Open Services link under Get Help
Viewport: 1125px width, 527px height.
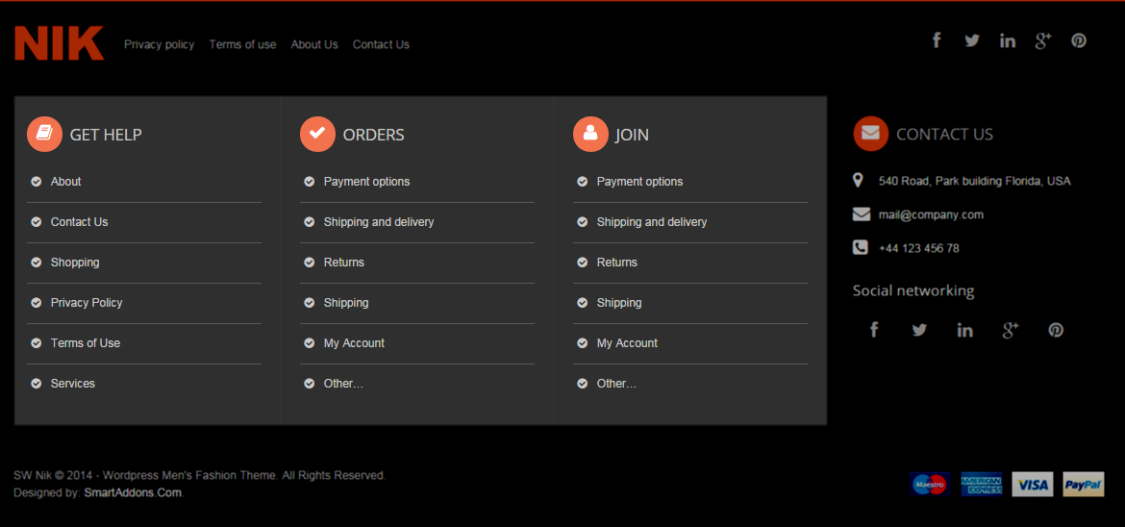click(x=73, y=384)
